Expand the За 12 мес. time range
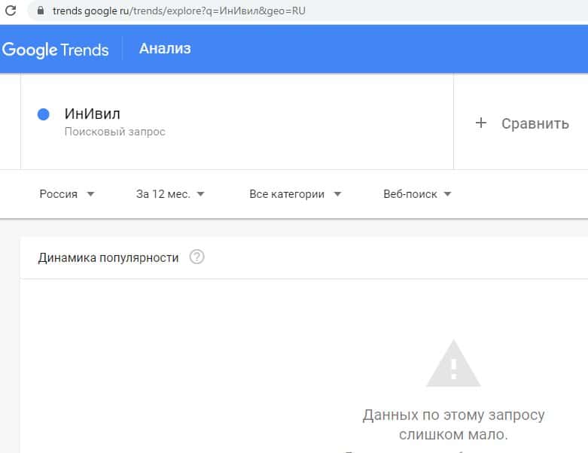Image resolution: width=588 pixels, height=453 pixels. [170, 194]
